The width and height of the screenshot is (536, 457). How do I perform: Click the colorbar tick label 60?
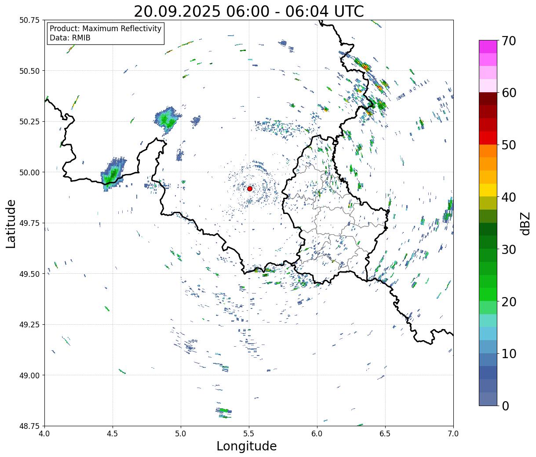508,93
